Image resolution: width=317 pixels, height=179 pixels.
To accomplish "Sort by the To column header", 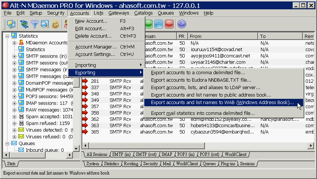I will point(280,36).
